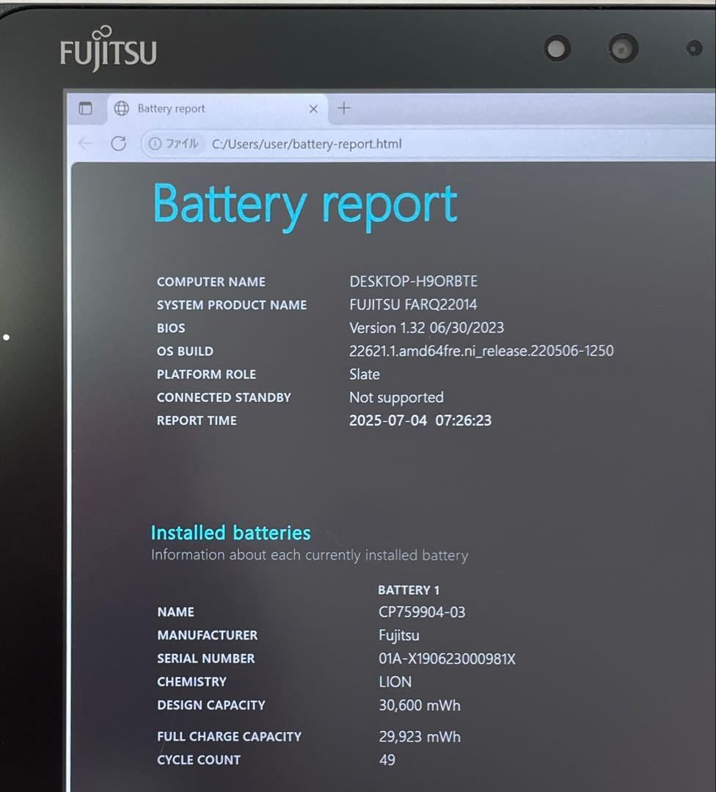Select battery name CP759904-03

422,612
